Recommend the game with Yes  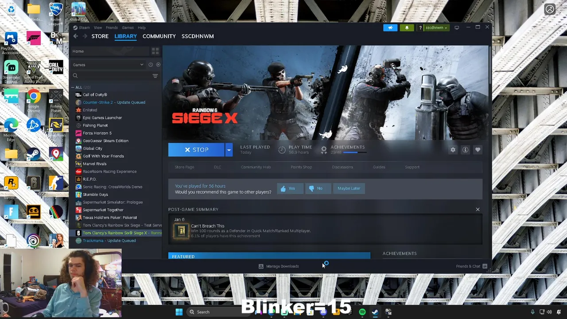(290, 188)
